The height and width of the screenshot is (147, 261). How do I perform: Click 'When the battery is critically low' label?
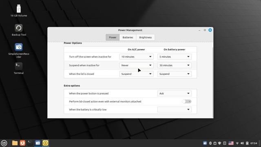pyautogui.click(x=88, y=109)
